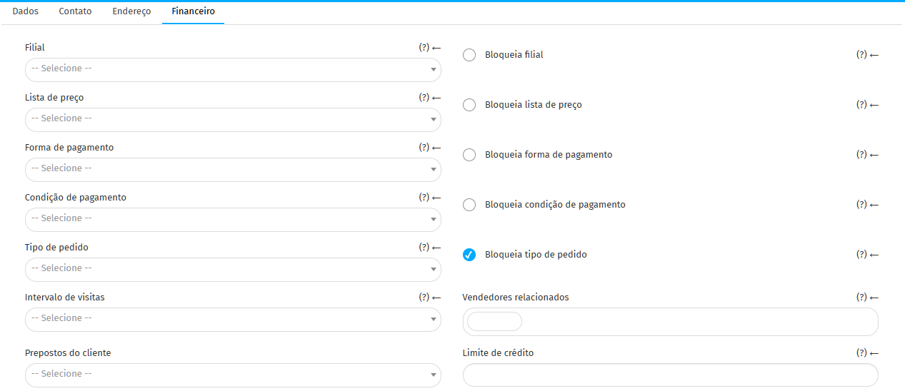The height and width of the screenshot is (391, 905).
Task: Open the Forma de pagamento select
Action: pos(233,169)
